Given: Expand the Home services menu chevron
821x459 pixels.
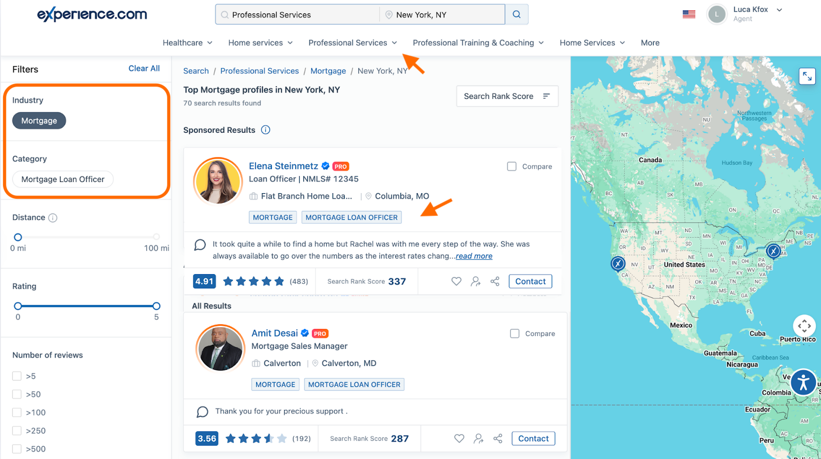Looking at the screenshot, I should coord(290,43).
